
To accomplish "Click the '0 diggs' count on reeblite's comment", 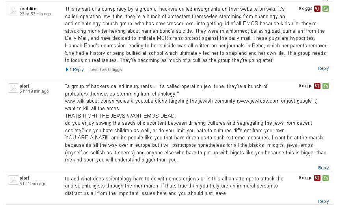I will [305, 8].
